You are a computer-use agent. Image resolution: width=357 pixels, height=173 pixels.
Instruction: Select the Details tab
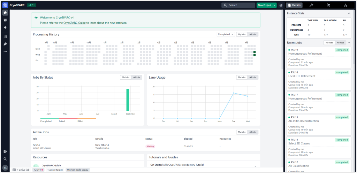(x=294, y=5)
